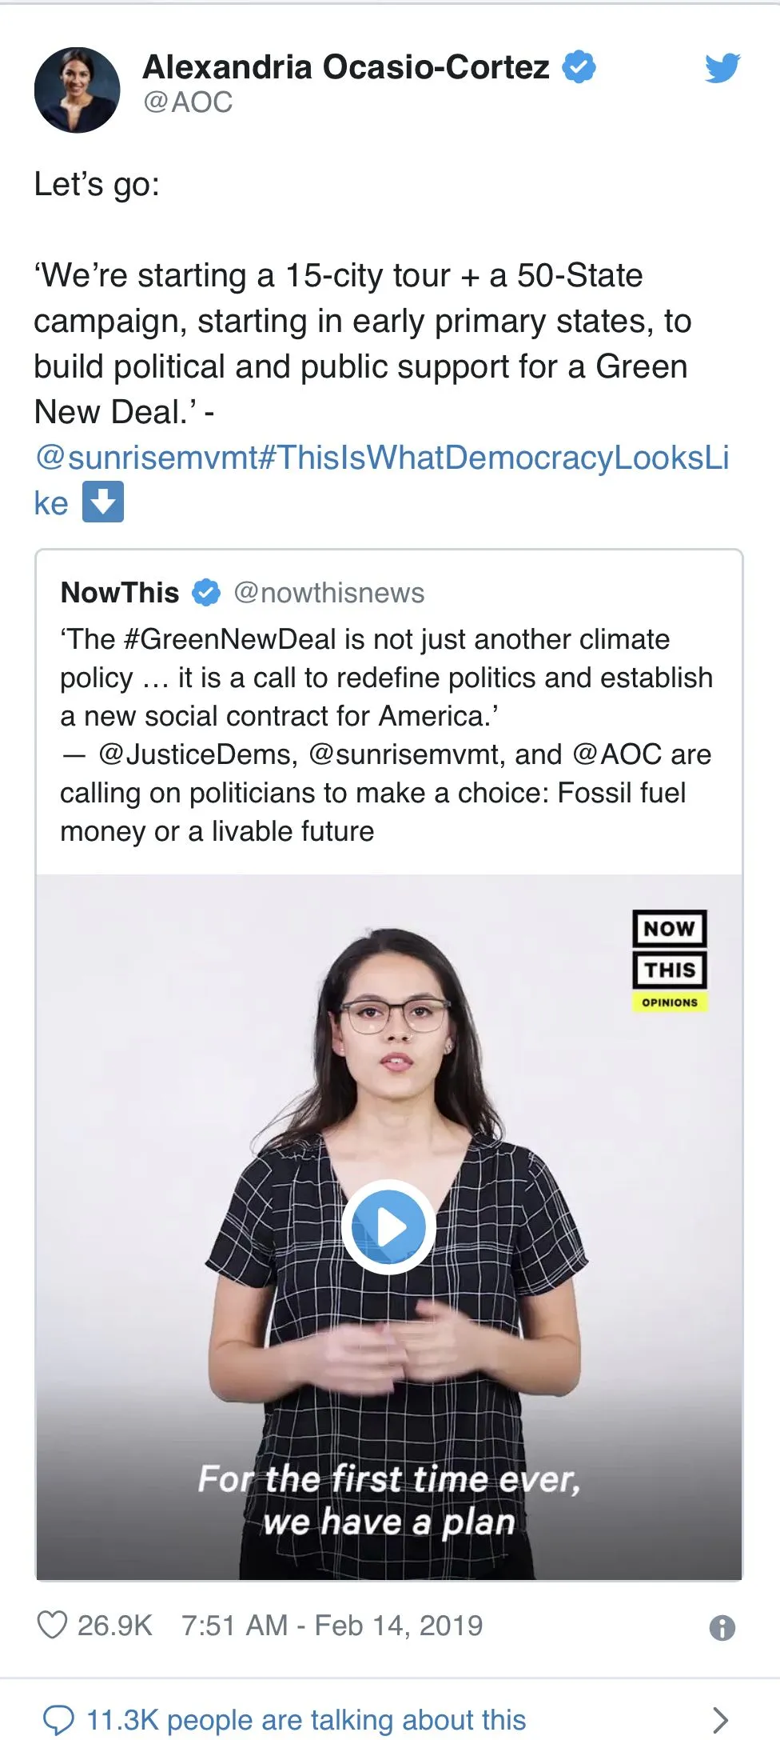
Task: Open the @AOC handle link
Action: tap(188, 102)
